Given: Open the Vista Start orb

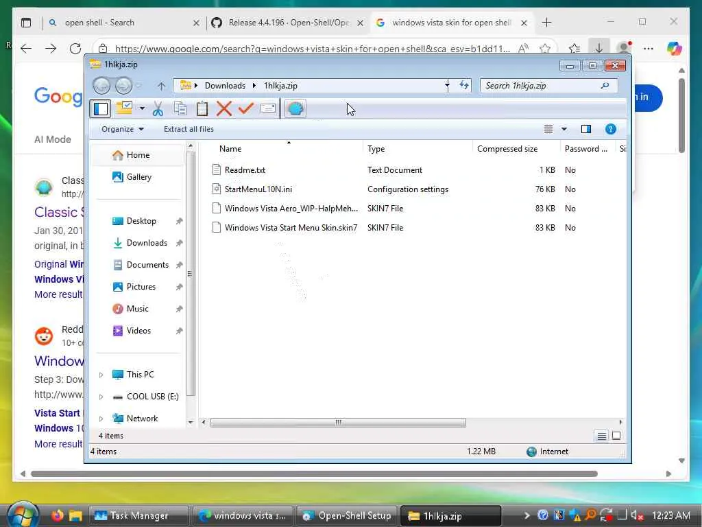Looking at the screenshot, I should [x=22, y=514].
